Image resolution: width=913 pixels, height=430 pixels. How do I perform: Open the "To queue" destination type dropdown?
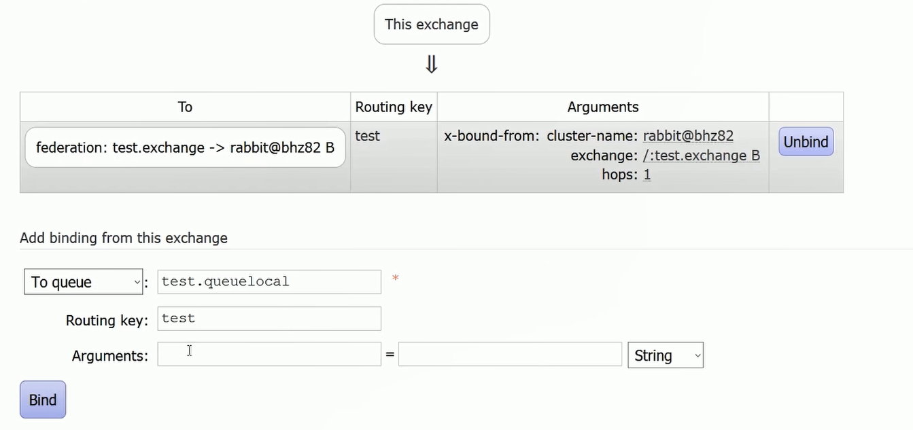84,282
